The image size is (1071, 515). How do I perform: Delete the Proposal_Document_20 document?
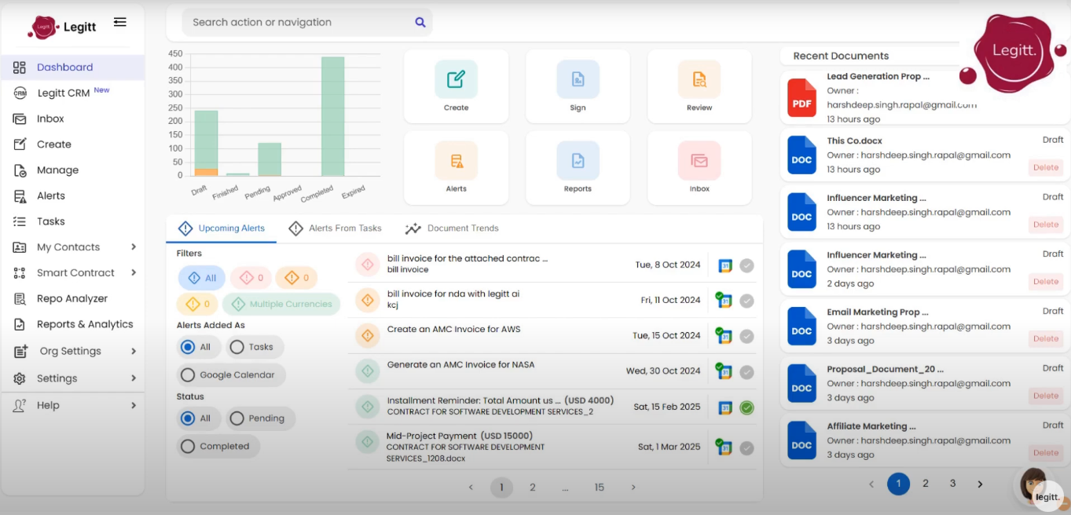pos(1046,396)
